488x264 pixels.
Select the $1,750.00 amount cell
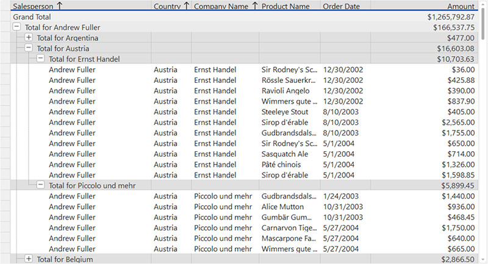point(424,228)
